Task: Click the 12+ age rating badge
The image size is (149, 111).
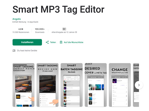Action: pyautogui.click(x=64, y=29)
